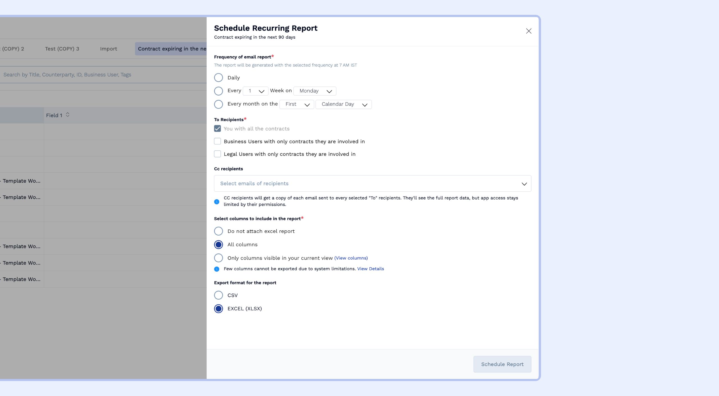Select Daily frequency radio button
The height and width of the screenshot is (396, 719).
coord(219,78)
